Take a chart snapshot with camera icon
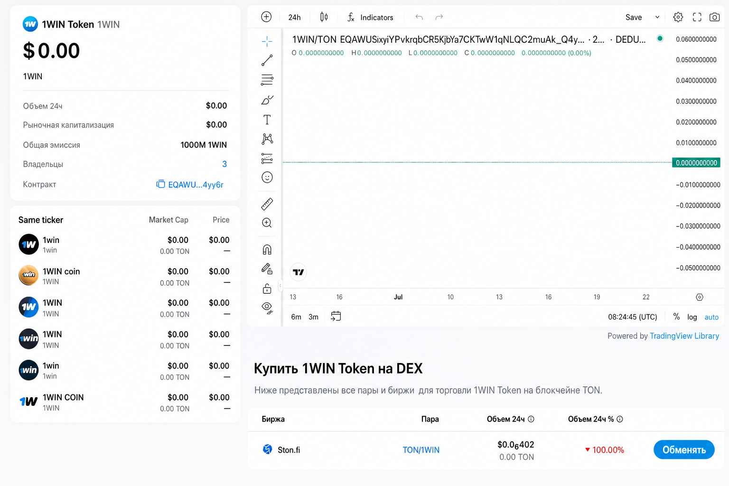The height and width of the screenshot is (486, 729). click(714, 17)
